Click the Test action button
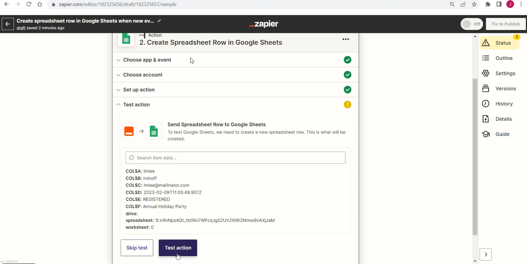This screenshot has height=264, width=527. point(178,248)
